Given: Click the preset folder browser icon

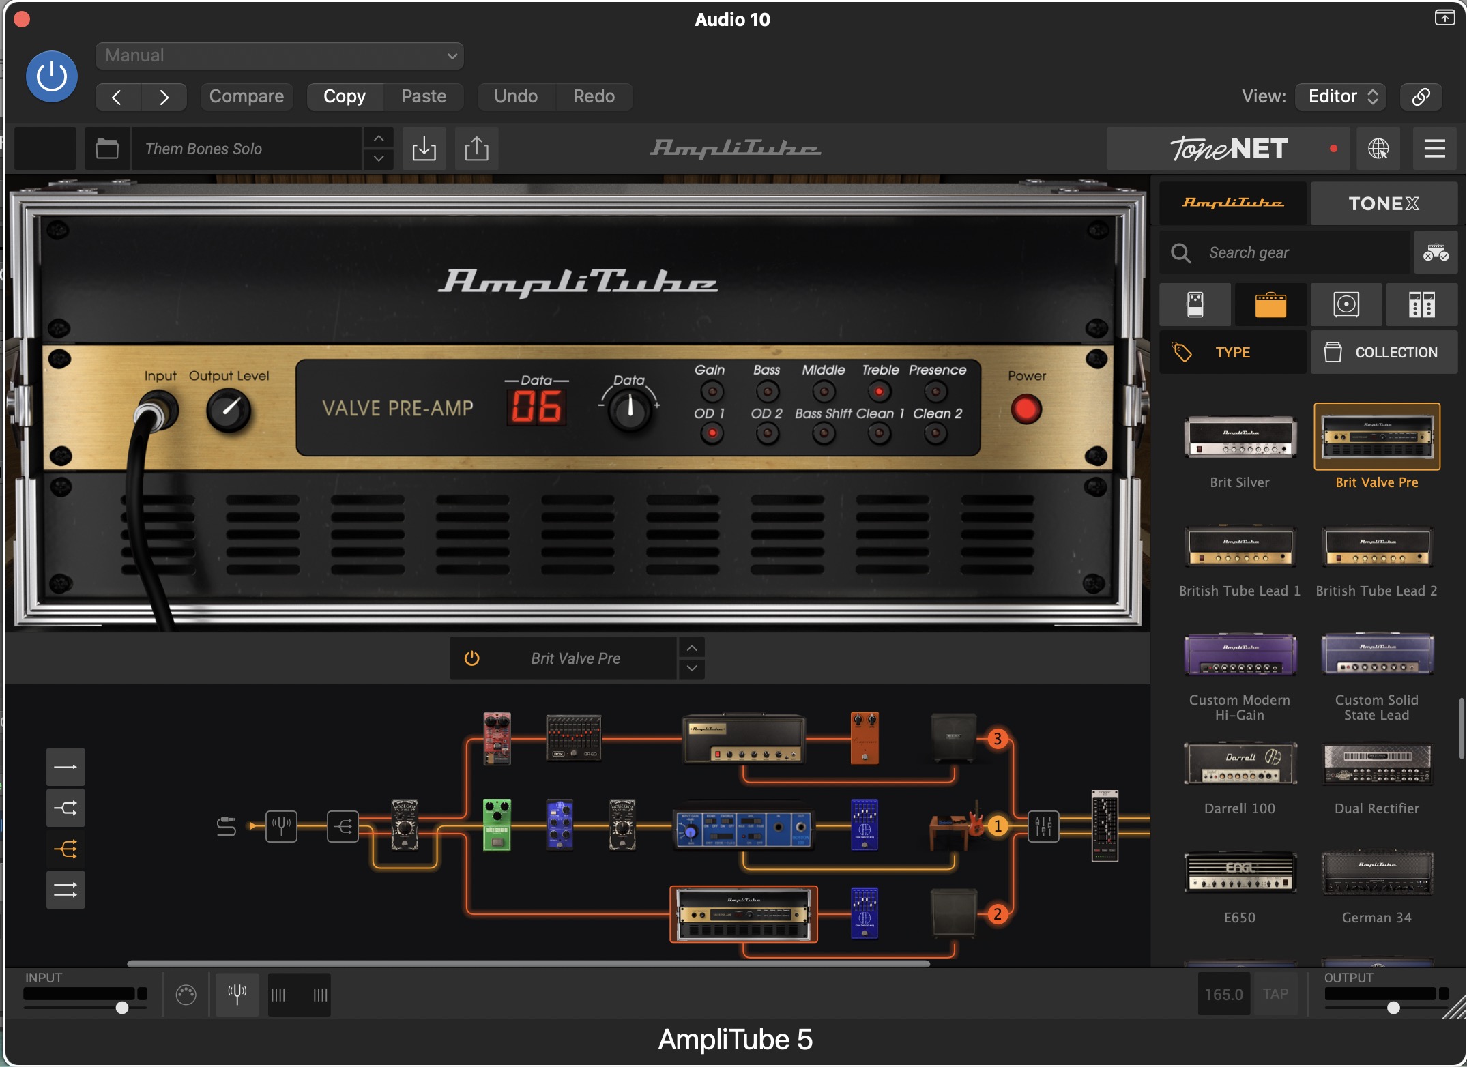Looking at the screenshot, I should point(107,148).
